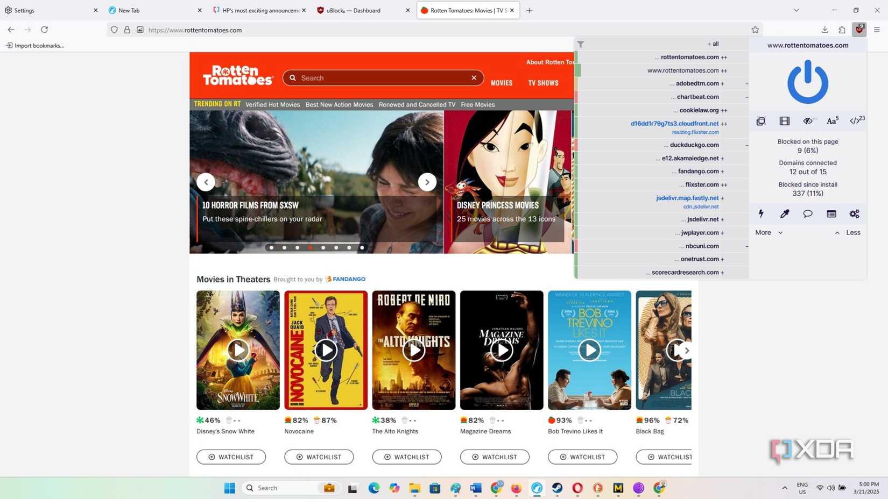Open the list all tabs dropdown arrow
This screenshot has width=888, height=499.
tap(796, 10)
